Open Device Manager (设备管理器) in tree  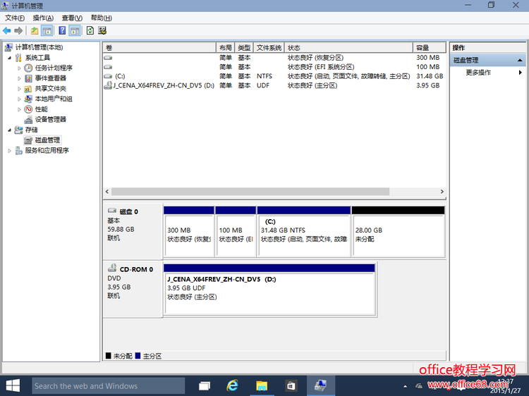[x=50, y=120]
